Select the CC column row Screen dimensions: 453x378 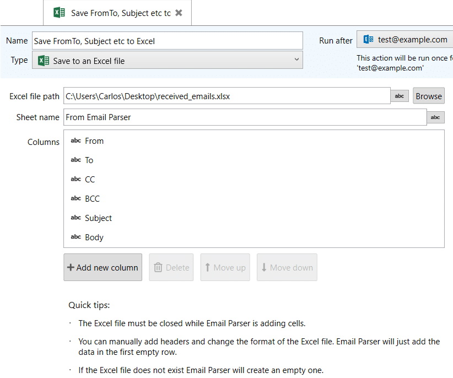[x=254, y=179]
